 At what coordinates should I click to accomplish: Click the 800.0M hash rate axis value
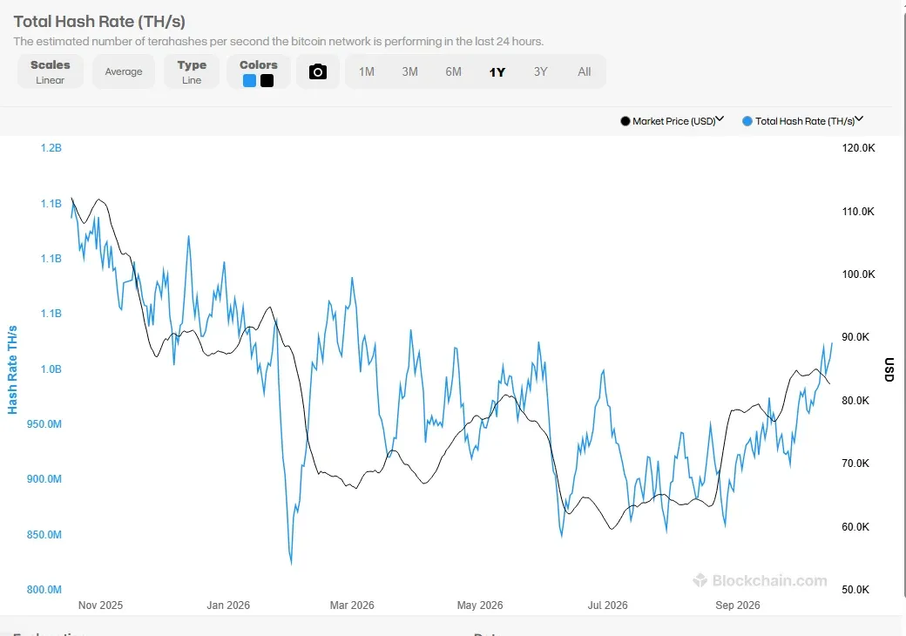click(x=44, y=589)
